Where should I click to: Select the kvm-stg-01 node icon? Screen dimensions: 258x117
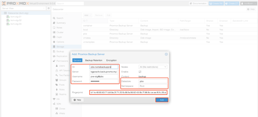(8, 17)
